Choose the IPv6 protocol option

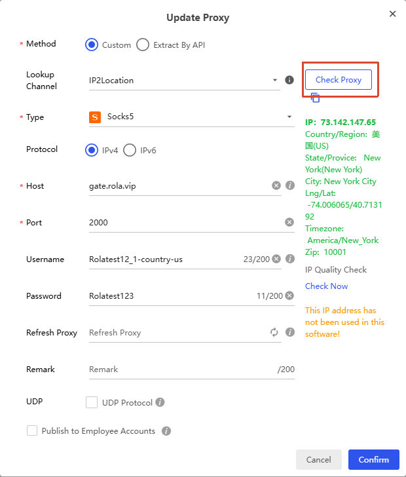(130, 150)
